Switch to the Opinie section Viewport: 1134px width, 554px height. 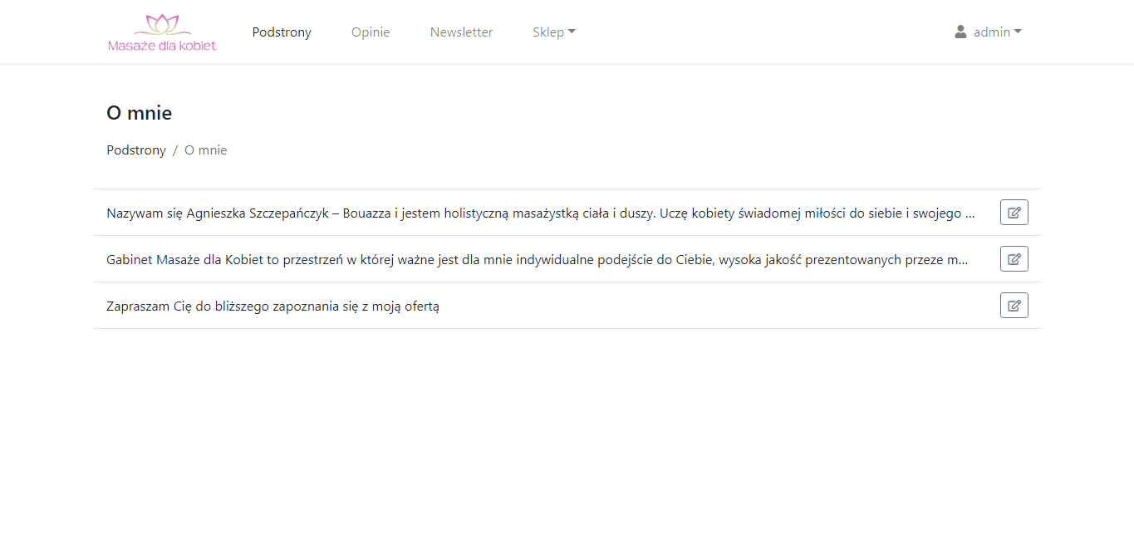tap(371, 32)
